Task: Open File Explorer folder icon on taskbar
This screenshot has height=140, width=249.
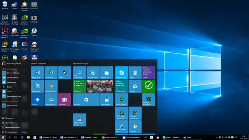Action: 28,137
